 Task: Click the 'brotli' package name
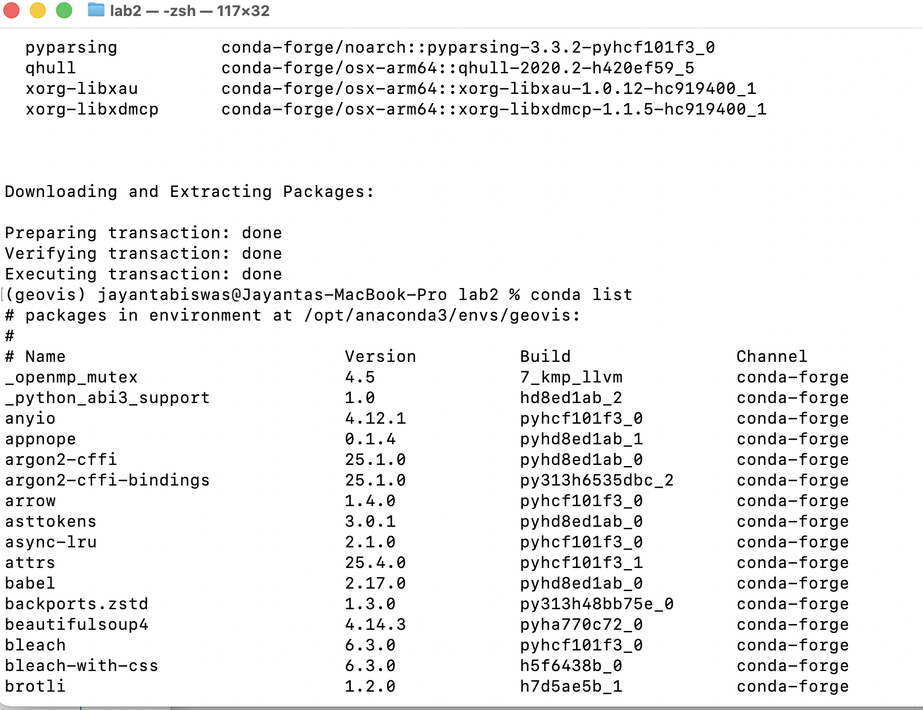35,687
